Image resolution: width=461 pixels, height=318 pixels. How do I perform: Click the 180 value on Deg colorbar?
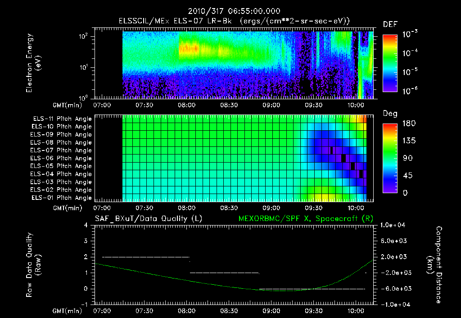(x=409, y=124)
